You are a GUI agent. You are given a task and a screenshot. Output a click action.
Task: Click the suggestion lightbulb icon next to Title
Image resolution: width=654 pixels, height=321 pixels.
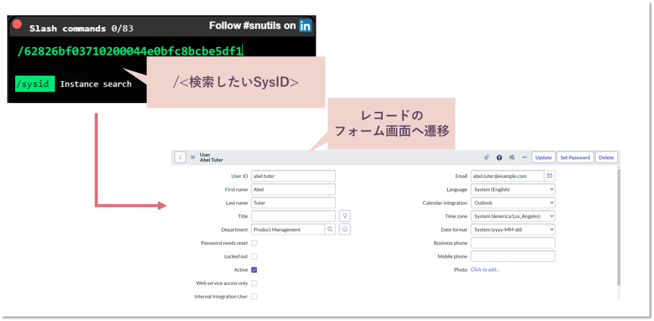(345, 216)
